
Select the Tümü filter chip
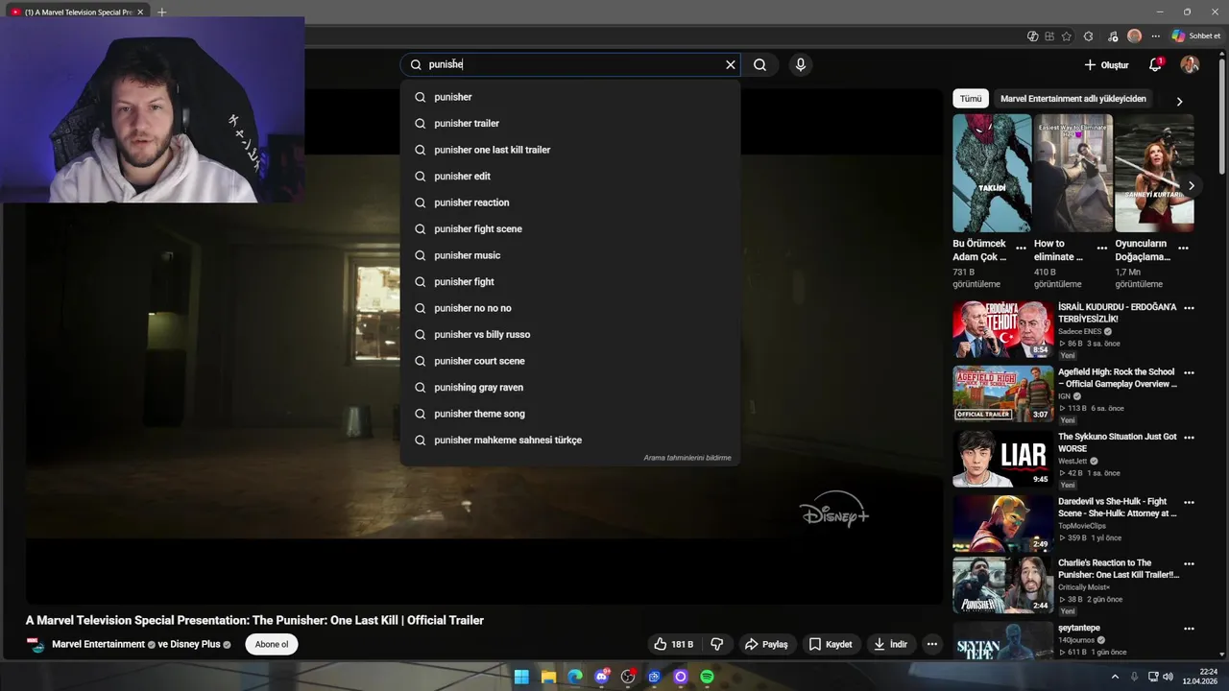pos(971,99)
